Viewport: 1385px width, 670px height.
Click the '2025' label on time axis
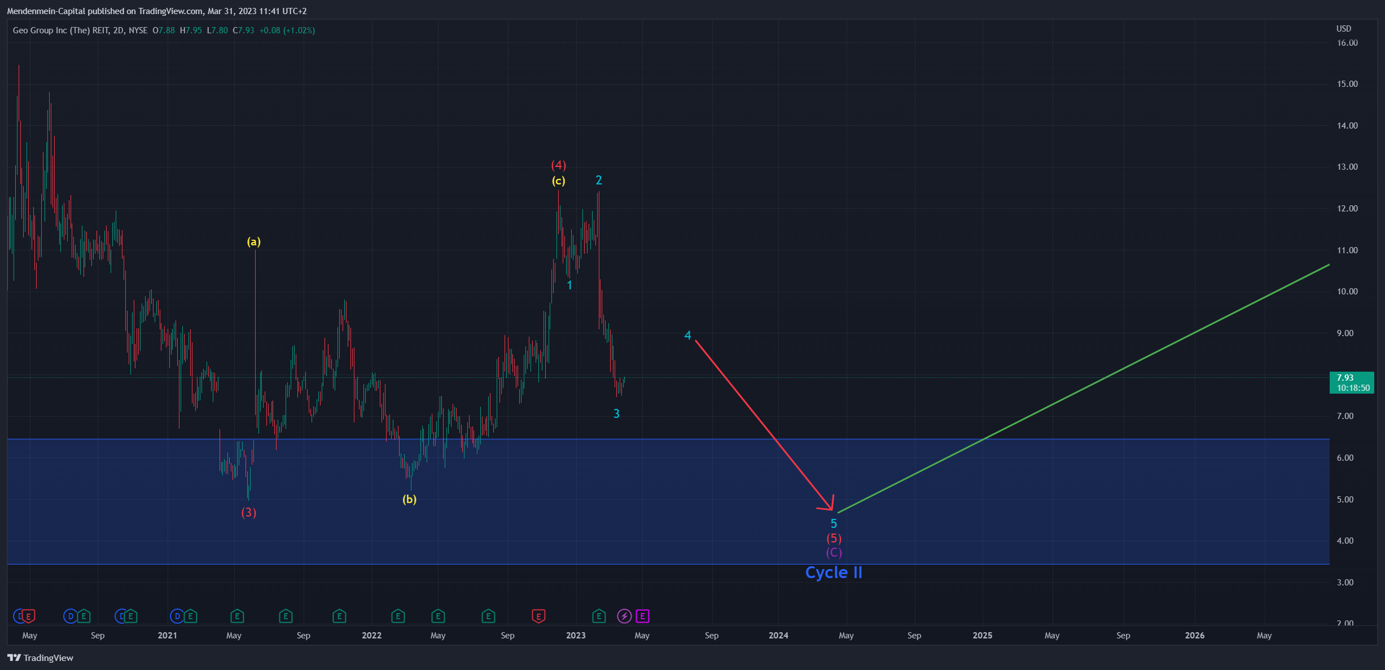[x=982, y=636]
